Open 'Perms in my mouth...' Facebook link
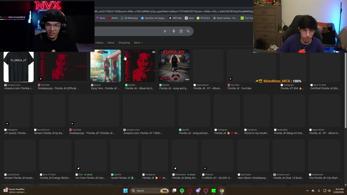Image resolution: width=347 pixels, height=195 pixels. click(256, 133)
